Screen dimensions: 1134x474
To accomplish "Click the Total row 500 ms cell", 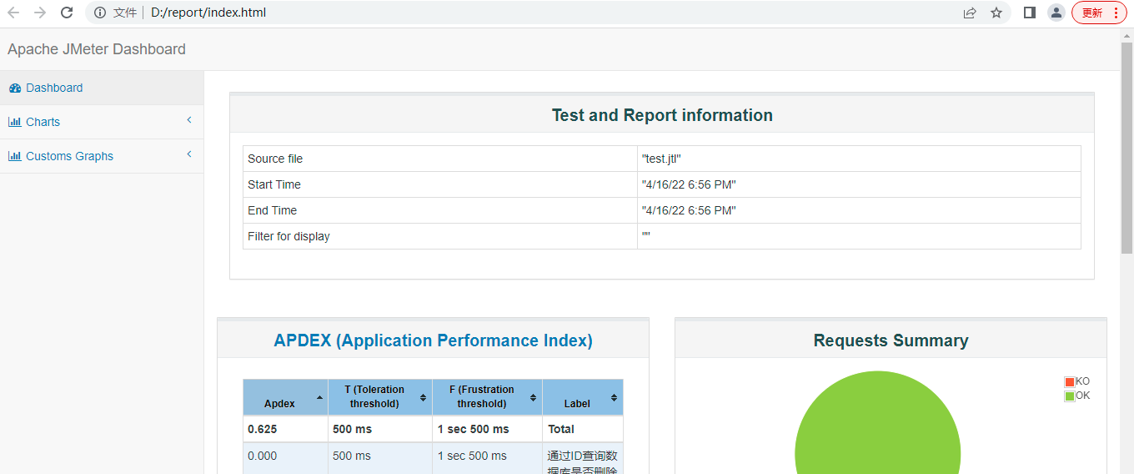I will pyautogui.click(x=380, y=429).
